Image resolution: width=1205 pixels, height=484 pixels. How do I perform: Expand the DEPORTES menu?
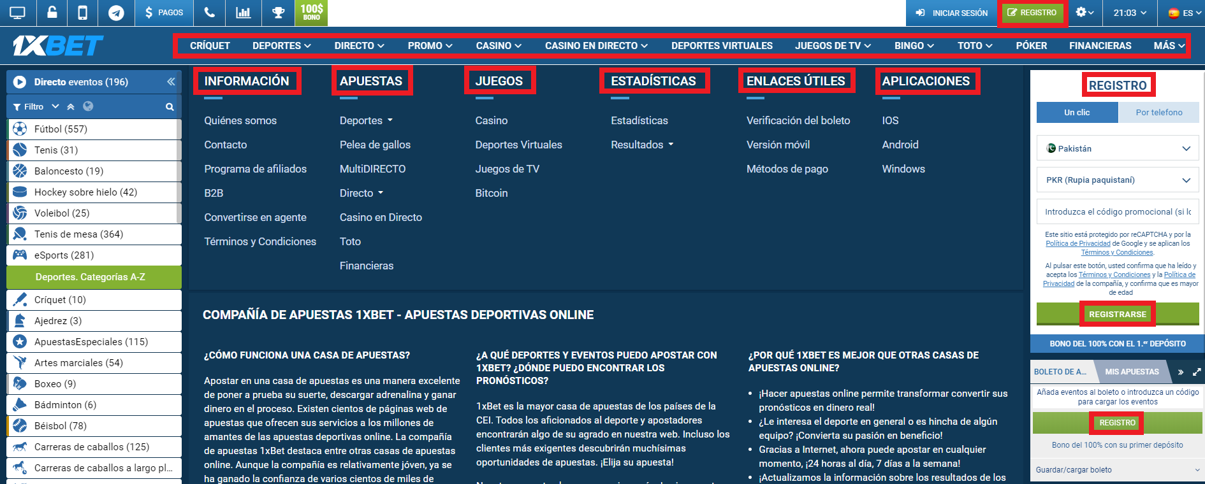[281, 46]
